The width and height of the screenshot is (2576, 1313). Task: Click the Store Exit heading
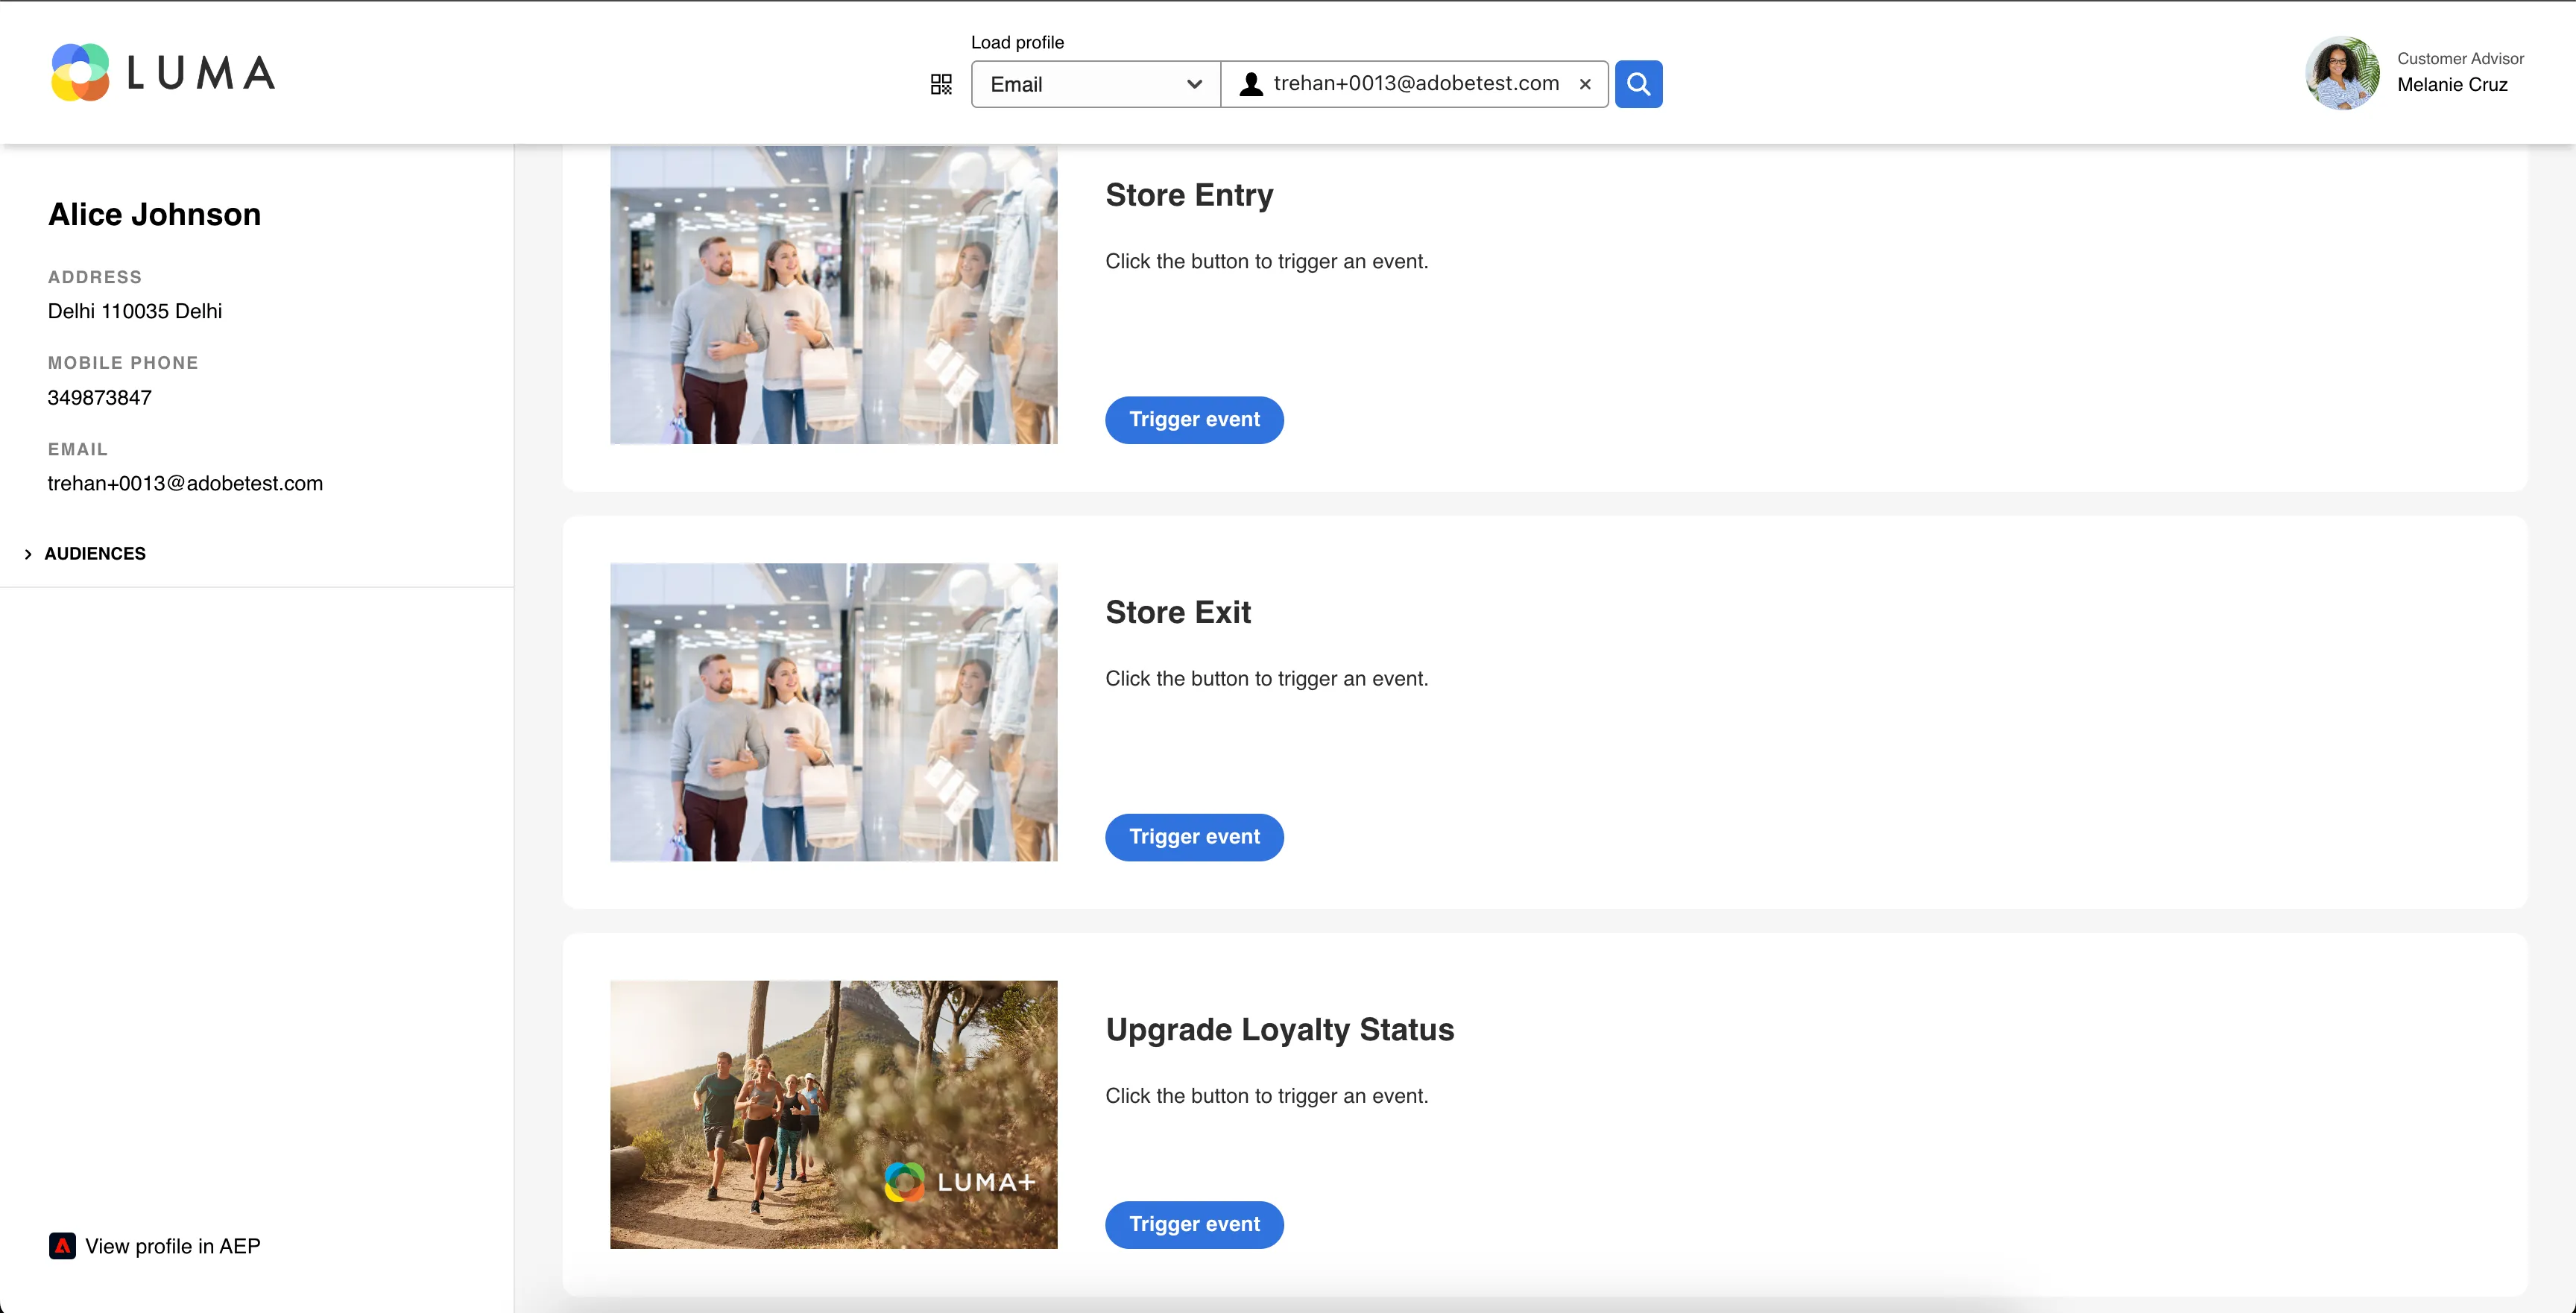(1178, 612)
